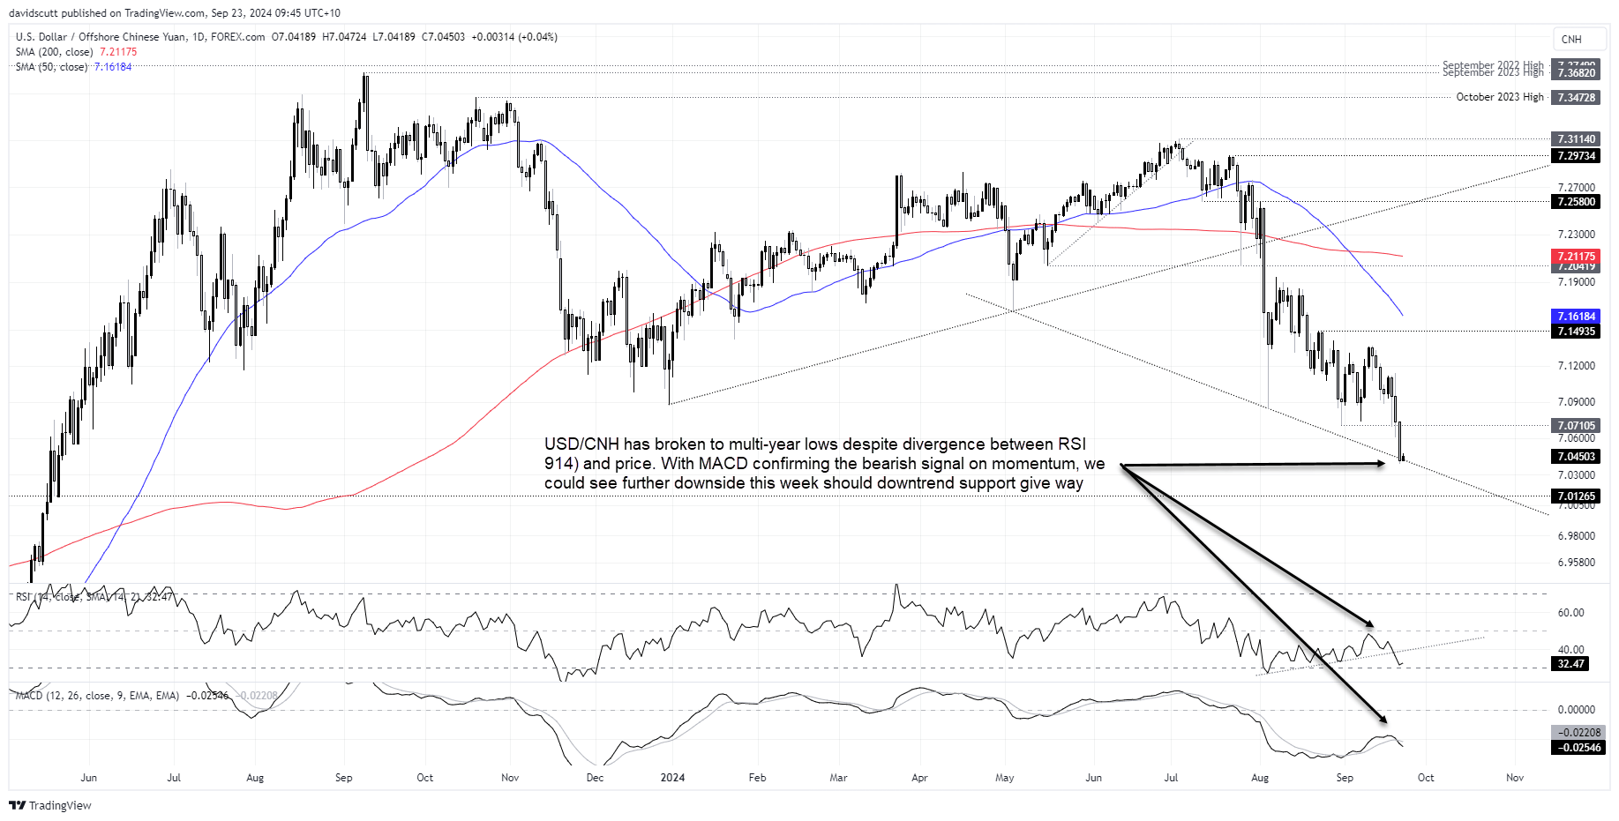Click the 40.00 RSI axis value
This screenshot has width=1619, height=821.
[1570, 650]
